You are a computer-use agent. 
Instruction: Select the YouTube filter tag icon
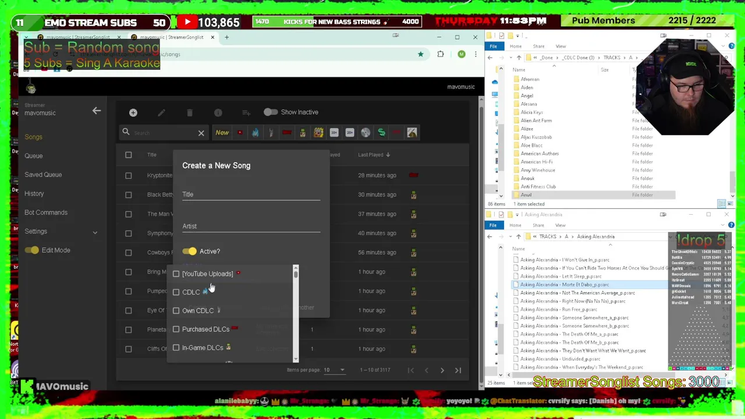coord(240,133)
